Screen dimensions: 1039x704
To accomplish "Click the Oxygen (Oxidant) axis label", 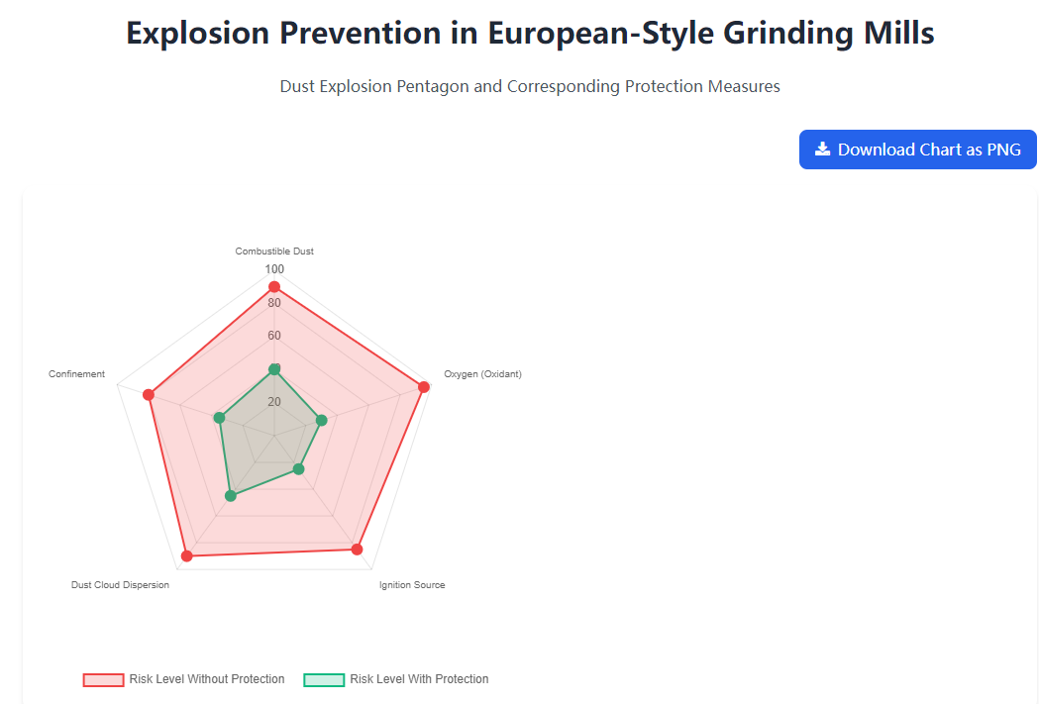I will (x=483, y=374).
